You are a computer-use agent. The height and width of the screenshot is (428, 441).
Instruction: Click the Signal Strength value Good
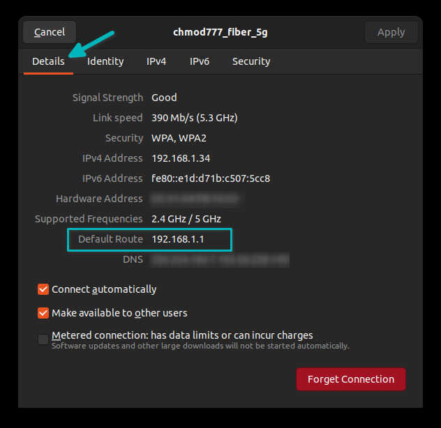coord(164,98)
